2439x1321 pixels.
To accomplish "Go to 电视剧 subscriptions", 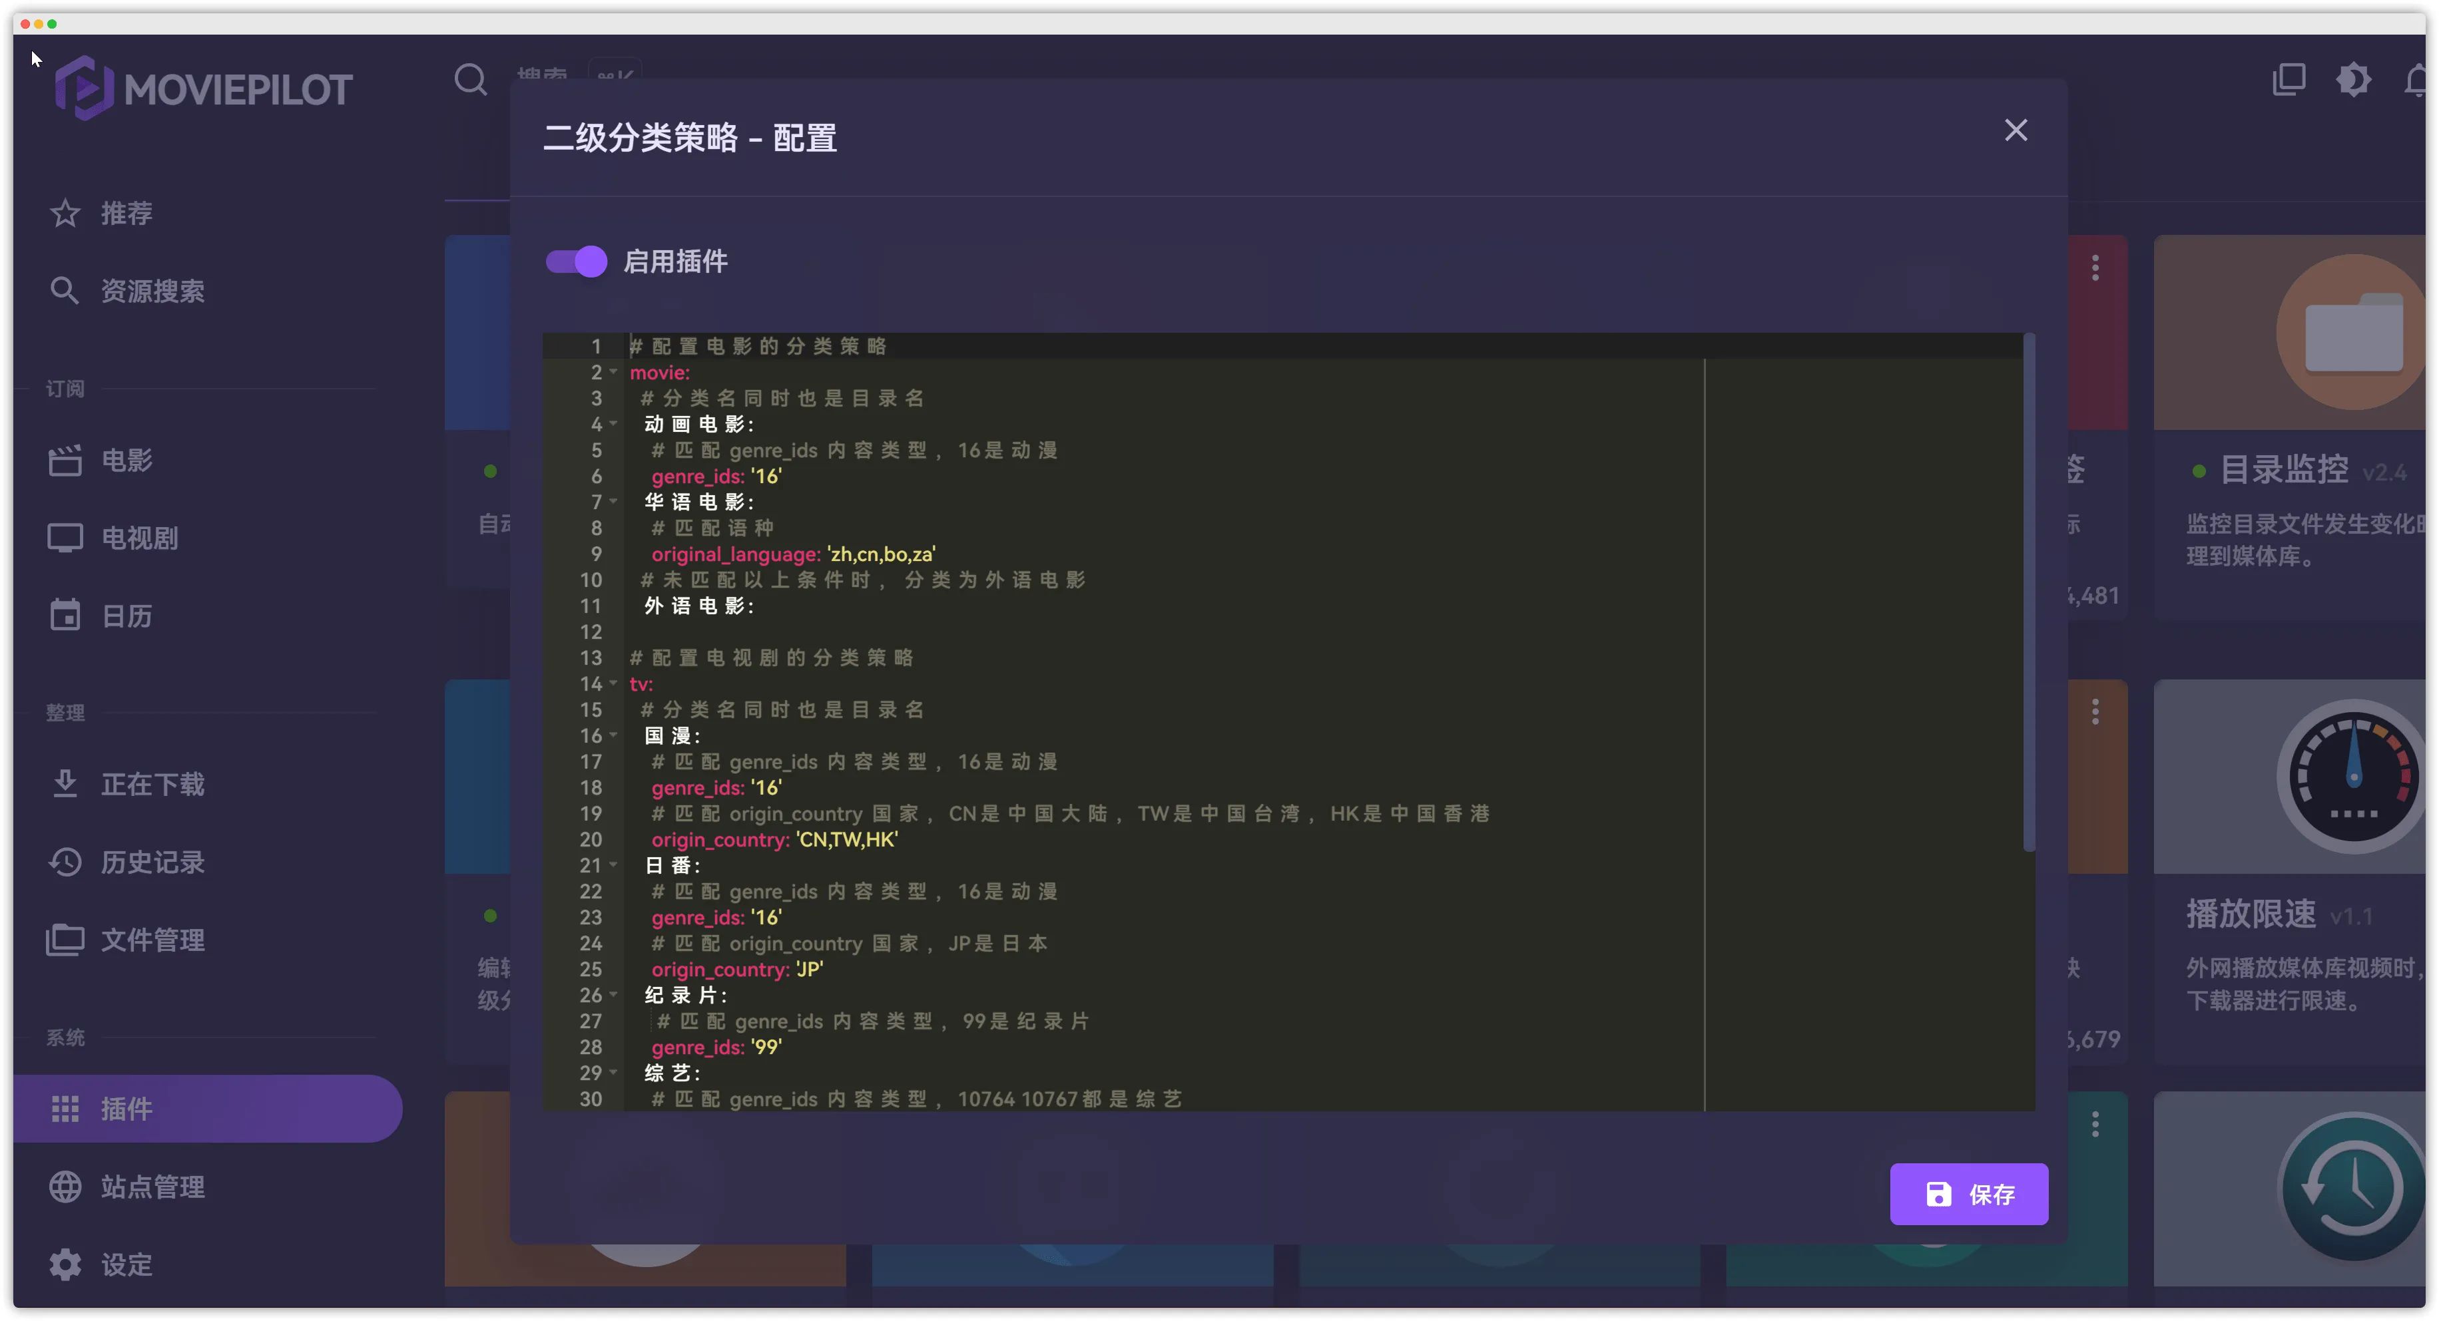I will [x=208, y=538].
